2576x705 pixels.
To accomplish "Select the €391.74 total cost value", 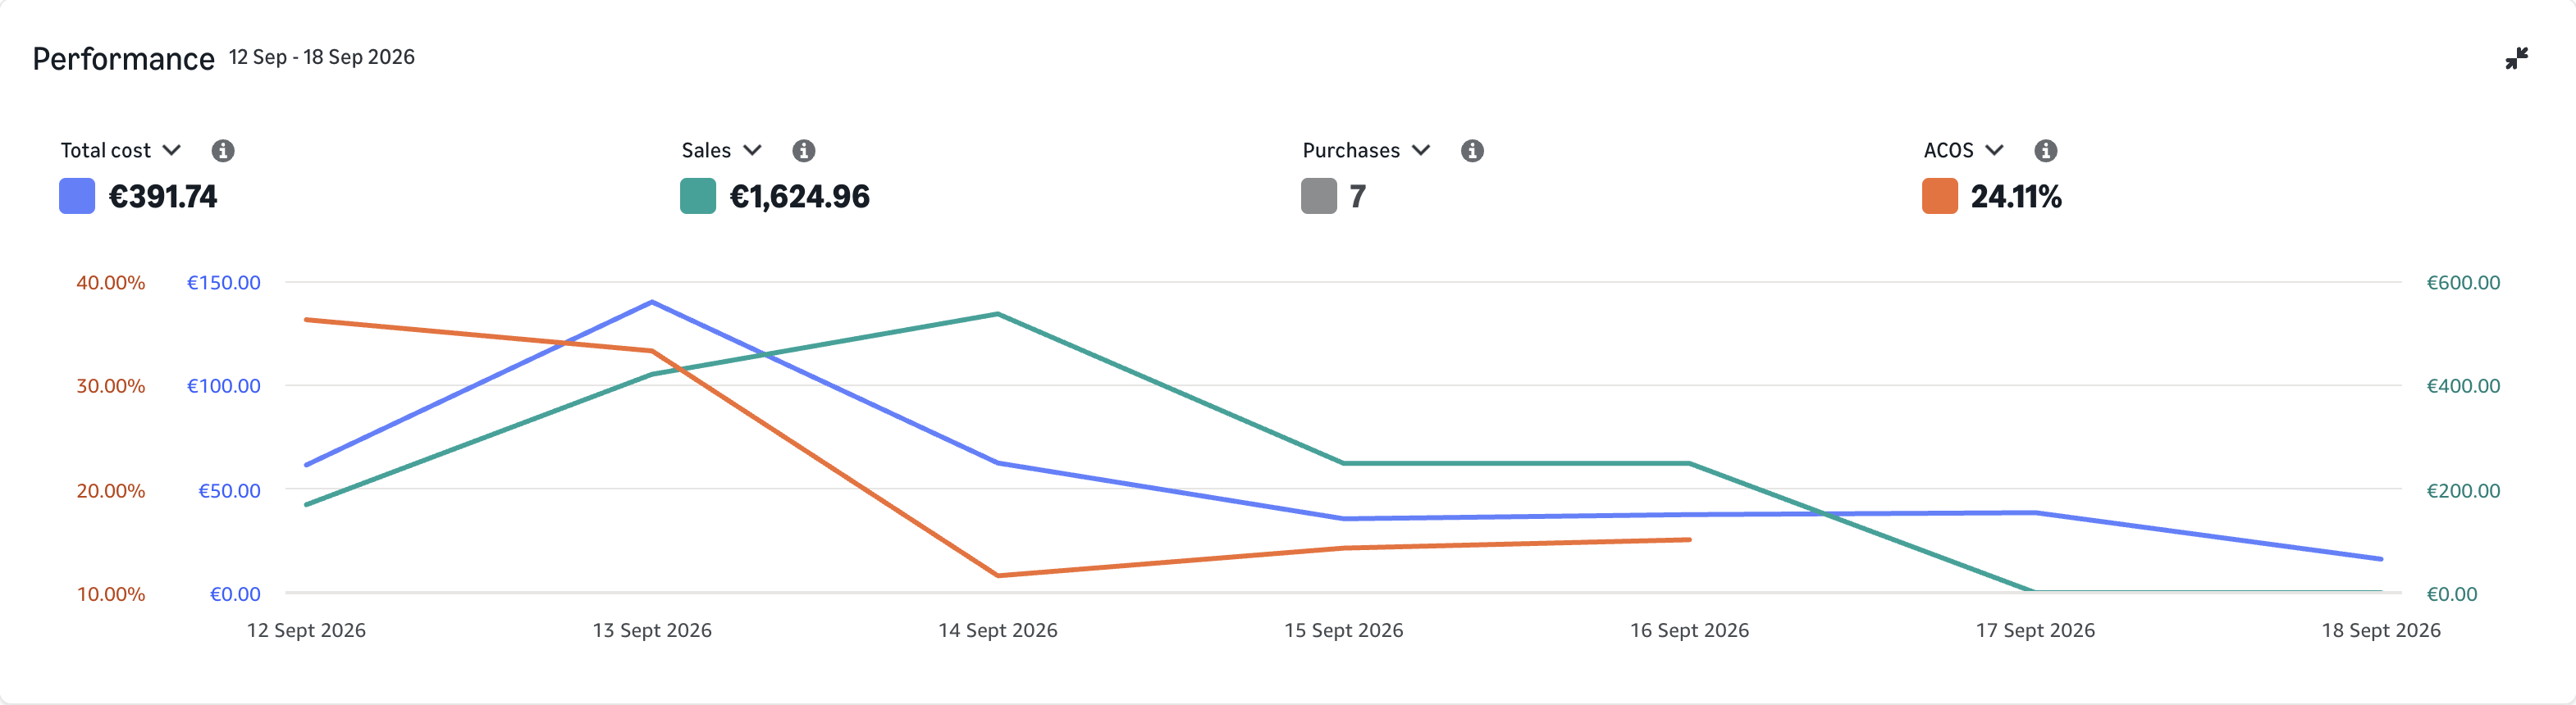I will pyautogui.click(x=163, y=197).
